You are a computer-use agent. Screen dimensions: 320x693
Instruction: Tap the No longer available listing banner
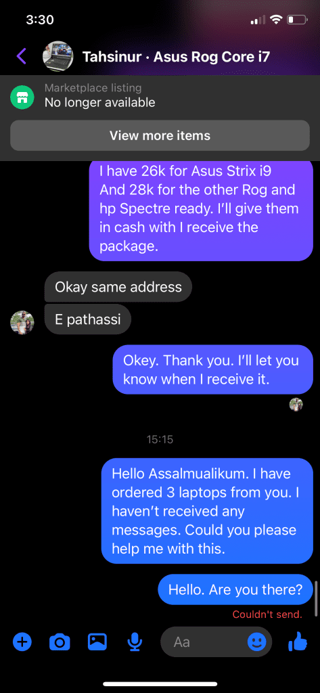(x=160, y=97)
